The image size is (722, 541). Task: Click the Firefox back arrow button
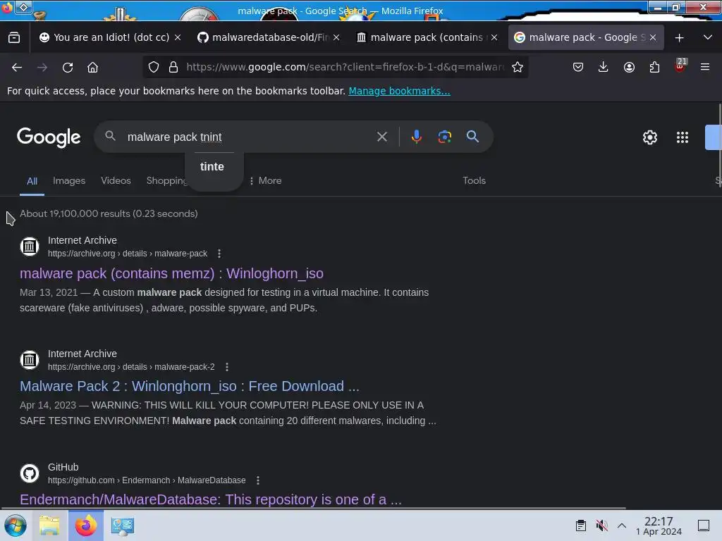click(x=17, y=67)
